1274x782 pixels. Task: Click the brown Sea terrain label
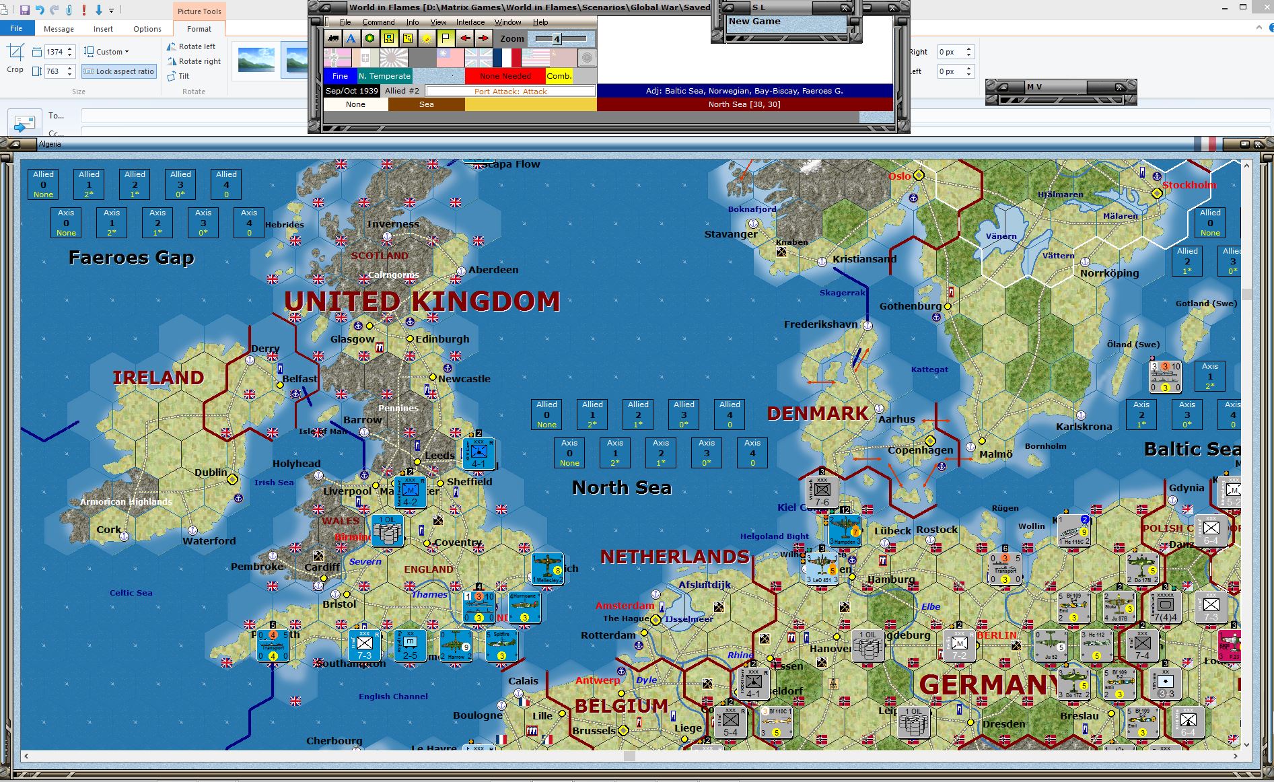pos(427,104)
